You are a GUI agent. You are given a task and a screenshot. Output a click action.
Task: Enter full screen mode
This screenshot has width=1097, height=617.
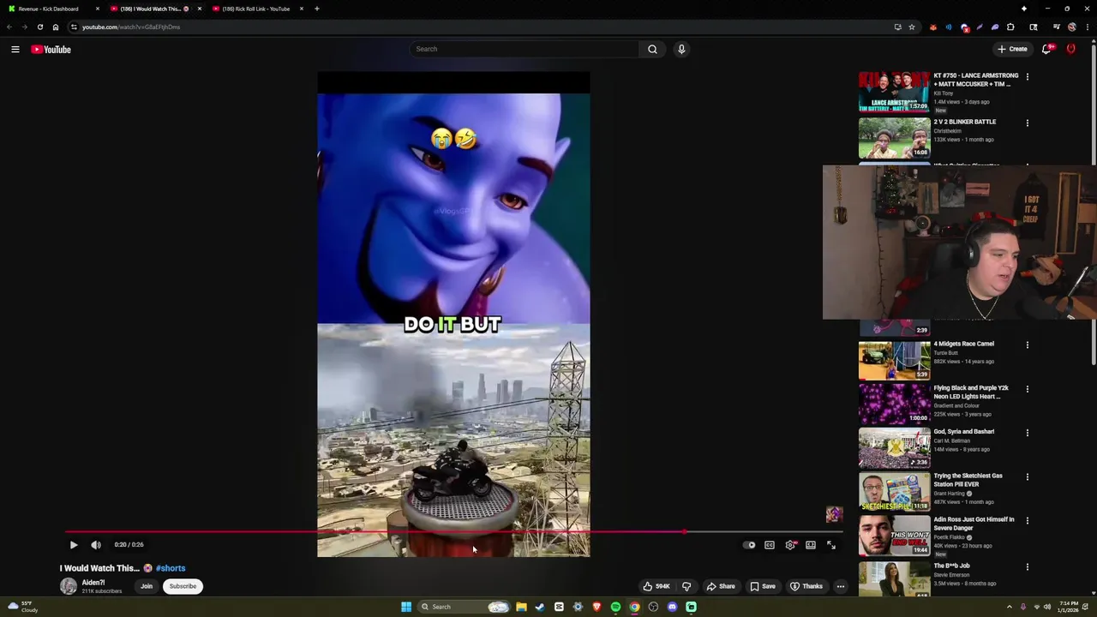click(x=830, y=545)
